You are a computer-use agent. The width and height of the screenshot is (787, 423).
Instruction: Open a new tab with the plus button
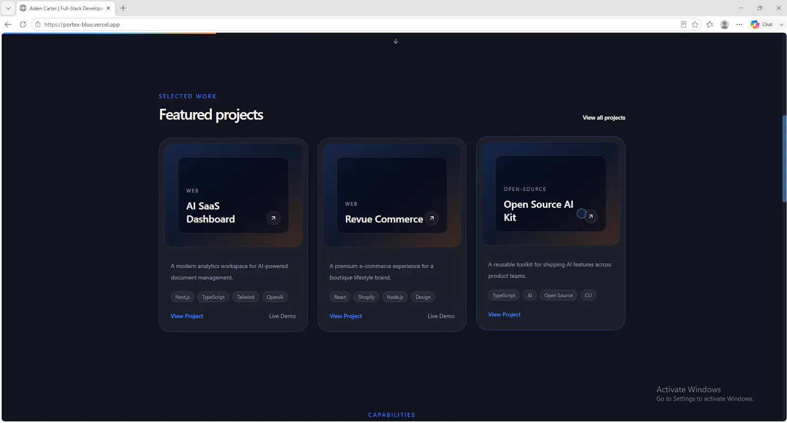pos(123,8)
